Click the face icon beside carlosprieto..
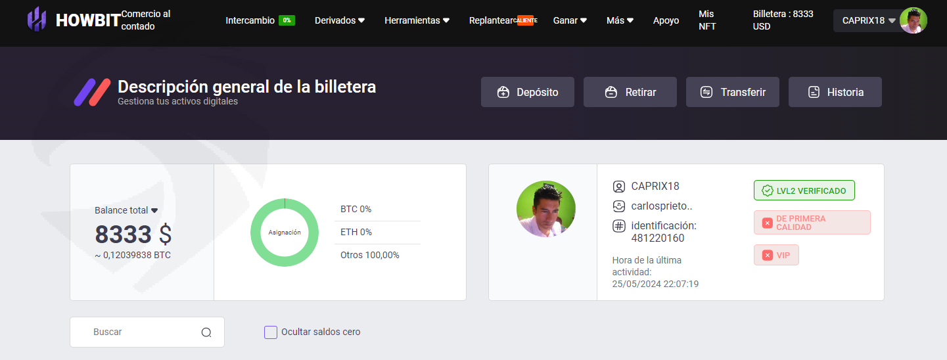The width and height of the screenshot is (947, 360). click(618, 206)
